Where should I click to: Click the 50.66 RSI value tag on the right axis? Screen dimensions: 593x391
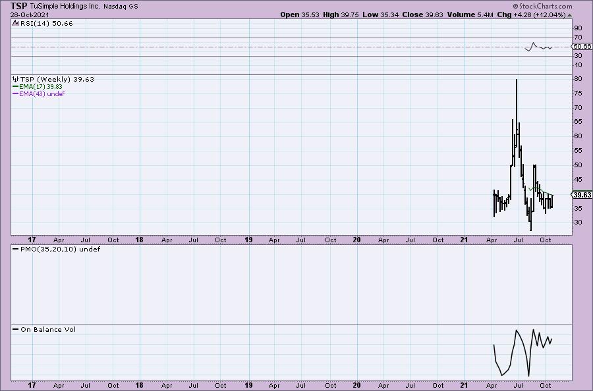click(582, 47)
